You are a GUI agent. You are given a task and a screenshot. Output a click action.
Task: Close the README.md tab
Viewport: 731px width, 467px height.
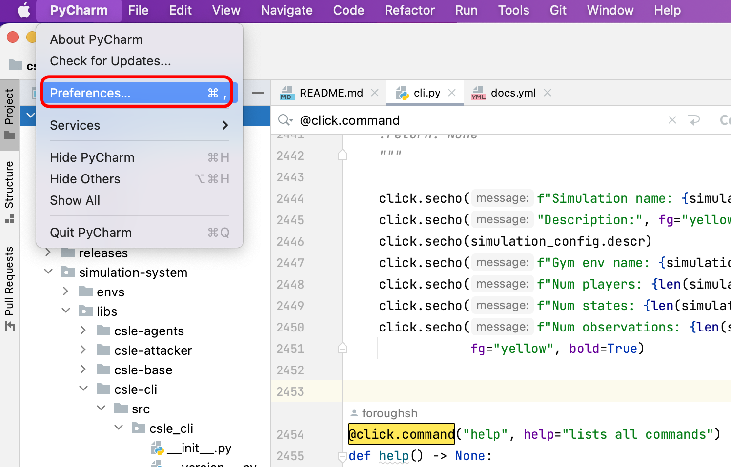(x=375, y=93)
